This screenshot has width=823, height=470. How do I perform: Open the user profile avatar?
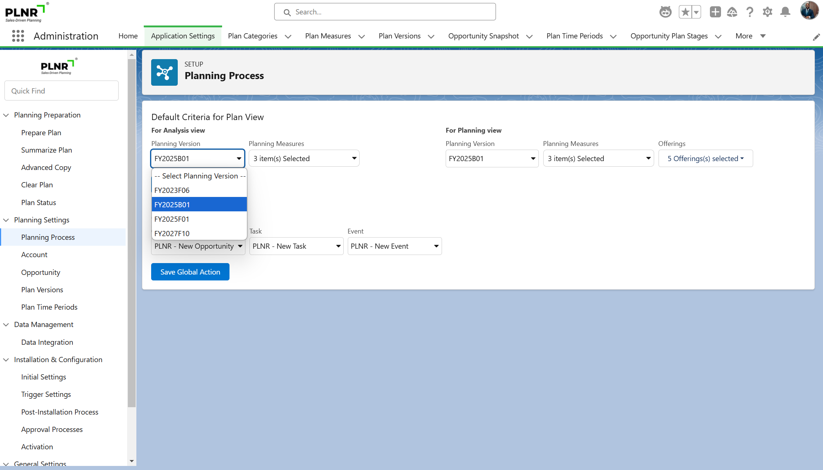pos(809,10)
